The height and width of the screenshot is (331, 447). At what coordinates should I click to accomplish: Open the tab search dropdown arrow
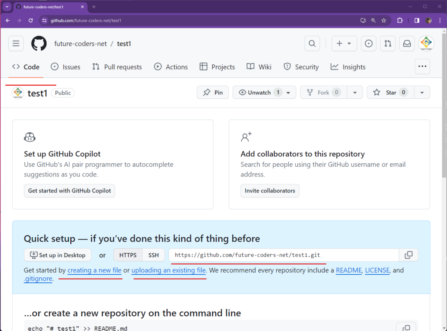coord(7,7)
